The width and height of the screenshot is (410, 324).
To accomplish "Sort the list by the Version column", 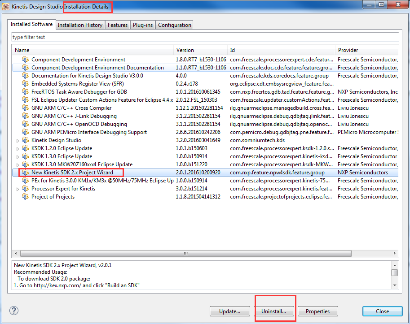I will coord(201,50).
